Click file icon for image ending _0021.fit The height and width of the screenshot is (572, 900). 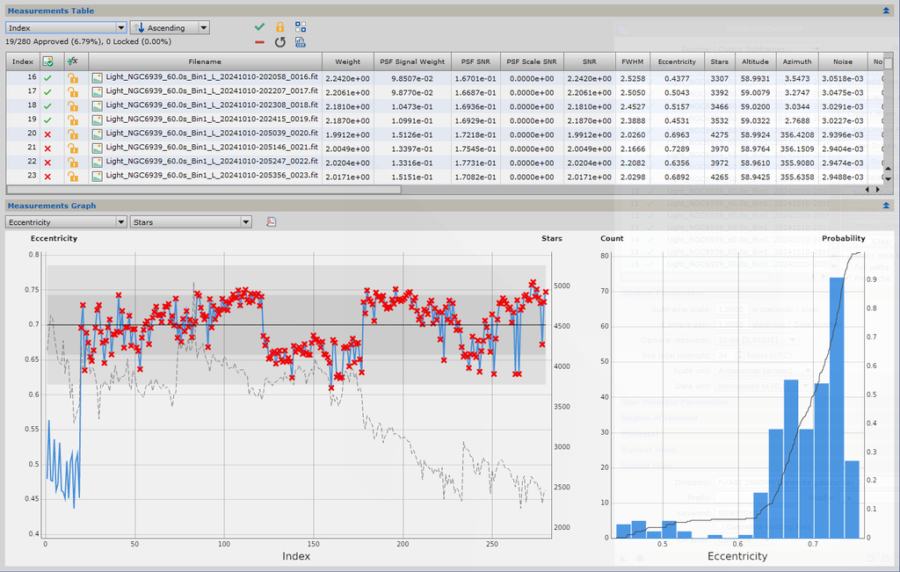tap(98, 148)
